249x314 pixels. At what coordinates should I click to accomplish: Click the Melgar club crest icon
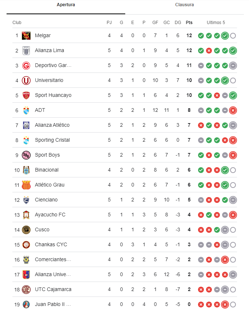26,36
